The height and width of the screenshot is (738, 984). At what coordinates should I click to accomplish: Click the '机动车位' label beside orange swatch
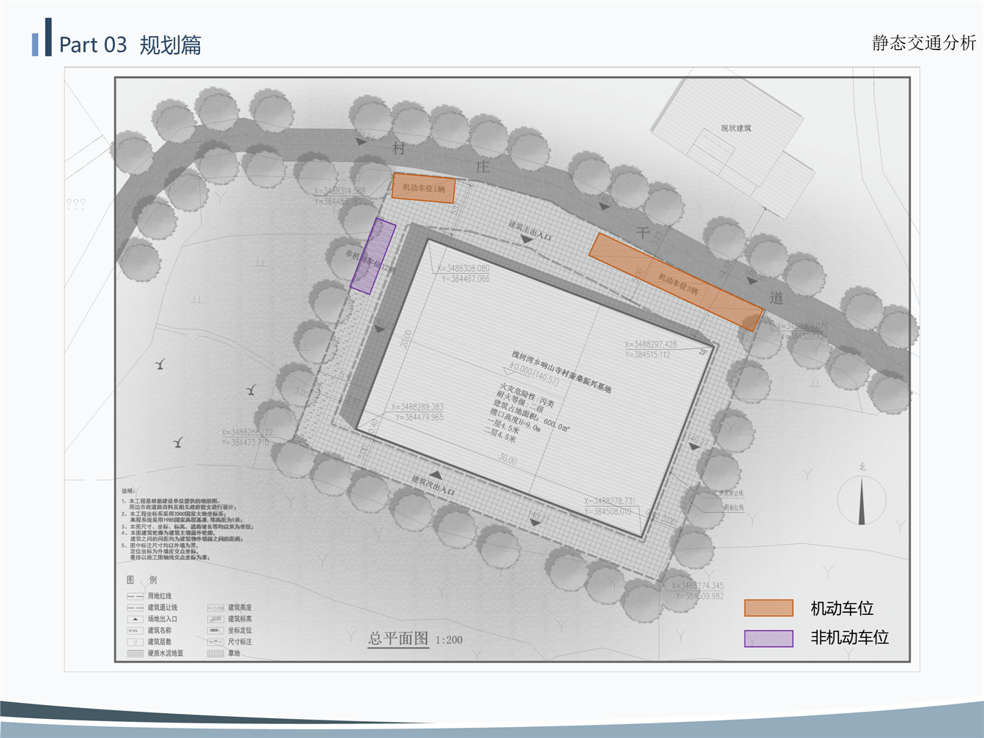842,608
